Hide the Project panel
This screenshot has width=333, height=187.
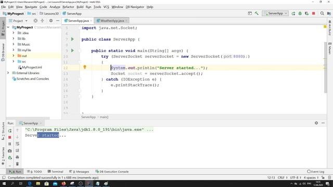pyautogui.click(x=58, y=21)
